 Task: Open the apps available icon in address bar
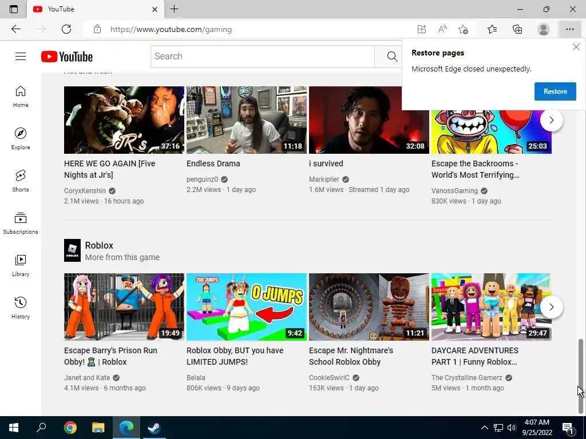(x=422, y=29)
